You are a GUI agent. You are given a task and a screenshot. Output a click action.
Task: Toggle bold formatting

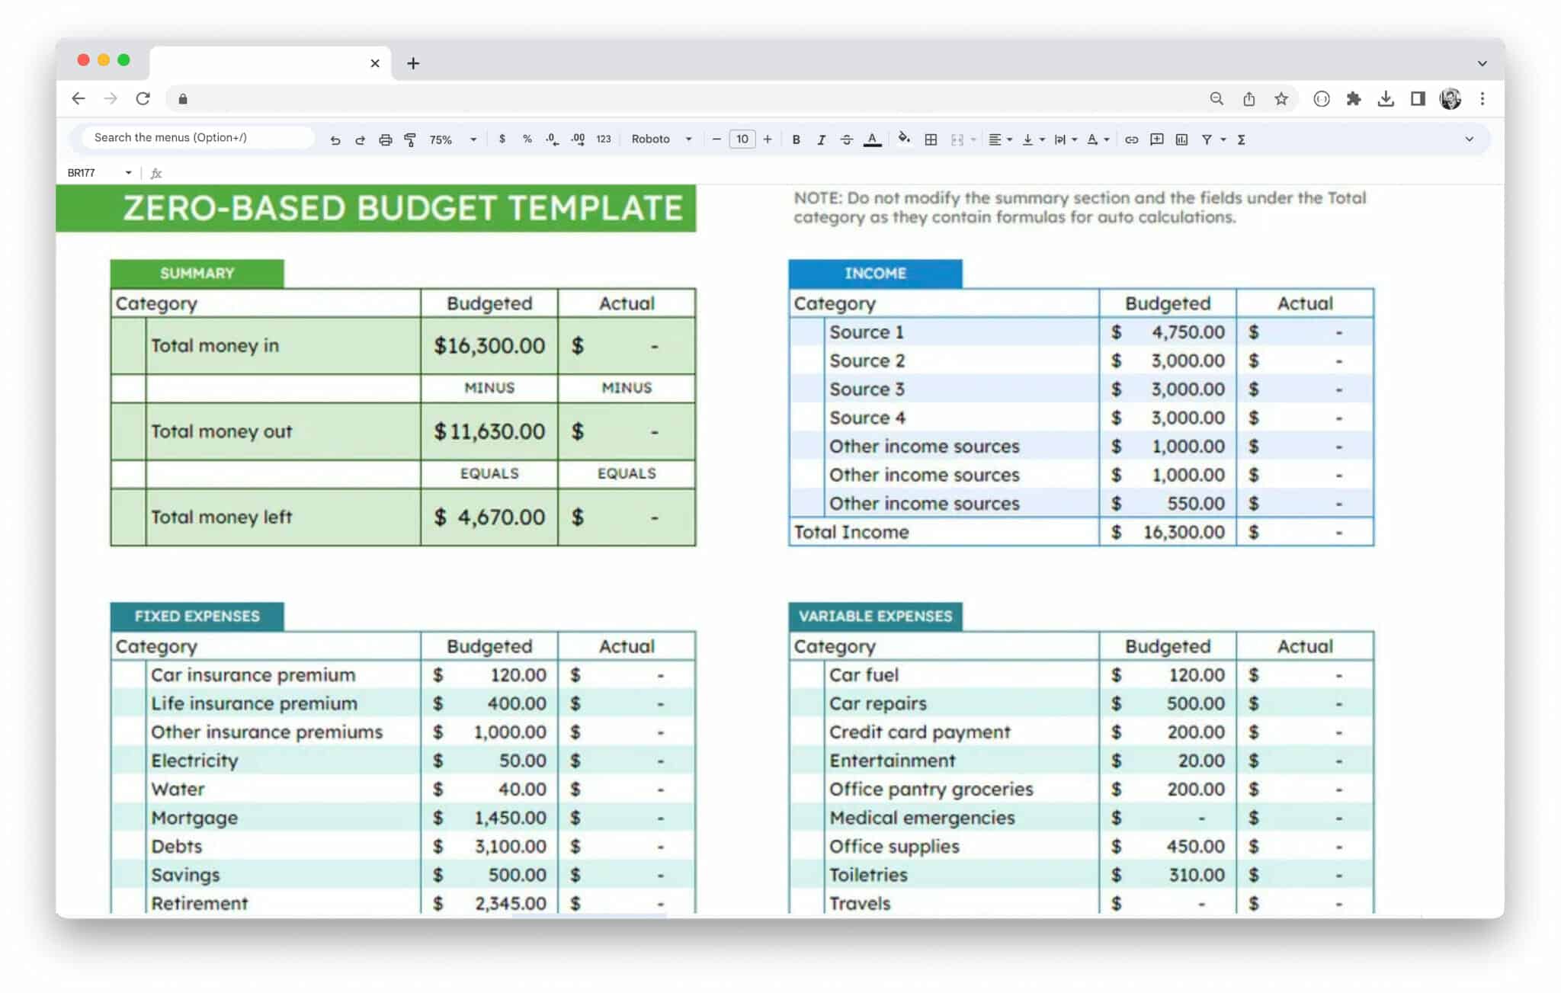click(796, 139)
